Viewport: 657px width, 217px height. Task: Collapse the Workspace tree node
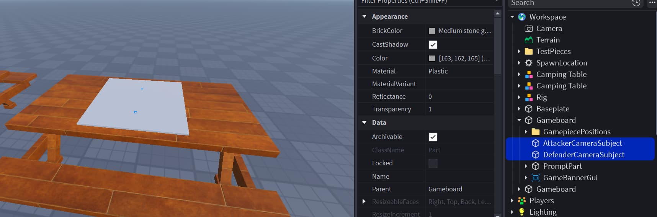tap(512, 17)
